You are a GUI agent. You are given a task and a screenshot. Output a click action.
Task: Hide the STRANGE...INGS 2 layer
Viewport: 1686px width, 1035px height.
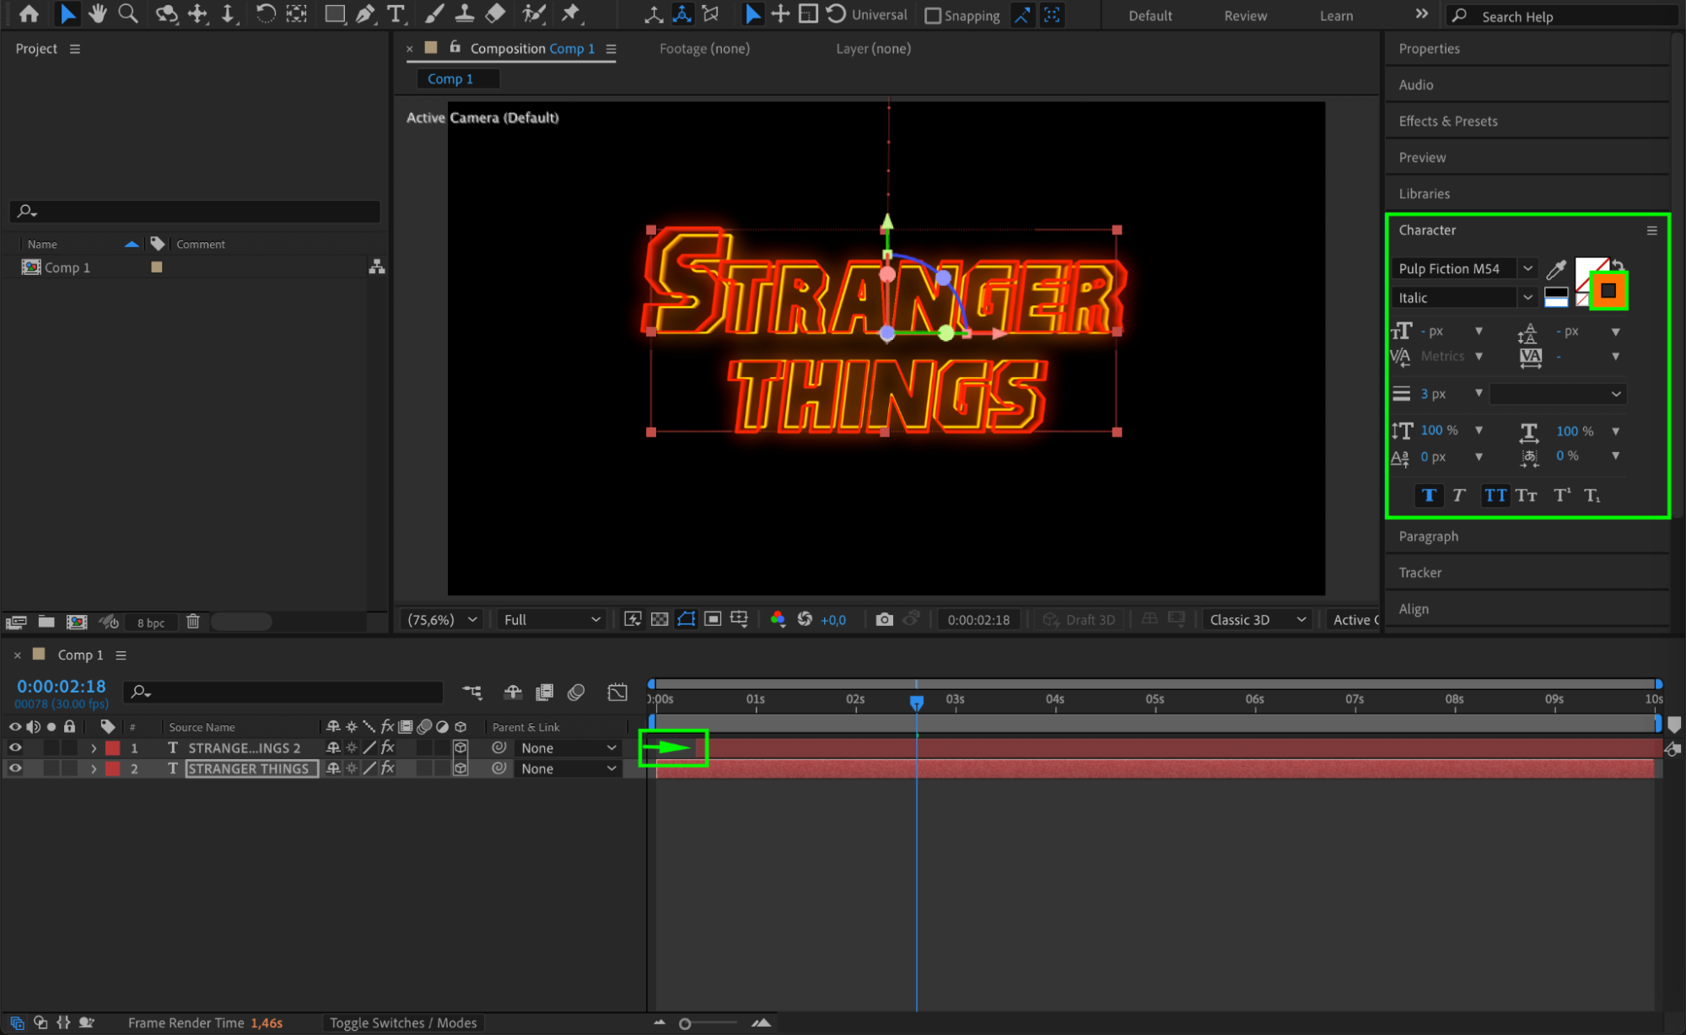click(14, 748)
